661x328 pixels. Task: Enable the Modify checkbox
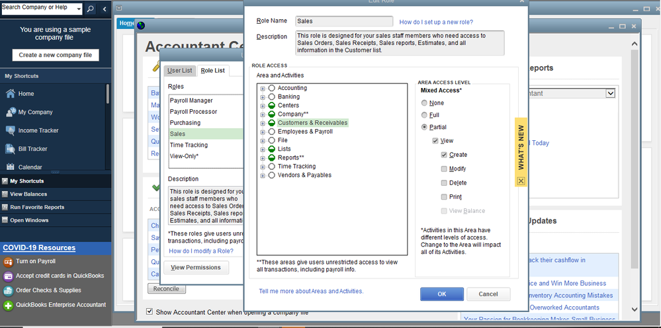(x=444, y=169)
